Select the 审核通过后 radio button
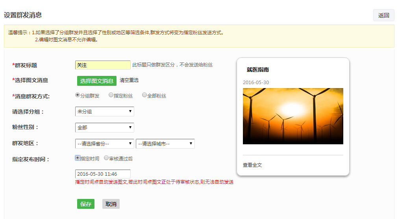Image resolution: width=398 pixels, height=219 pixels. (106, 158)
